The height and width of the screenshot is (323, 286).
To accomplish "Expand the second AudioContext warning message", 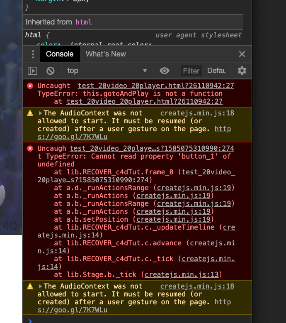I will (x=40, y=286).
